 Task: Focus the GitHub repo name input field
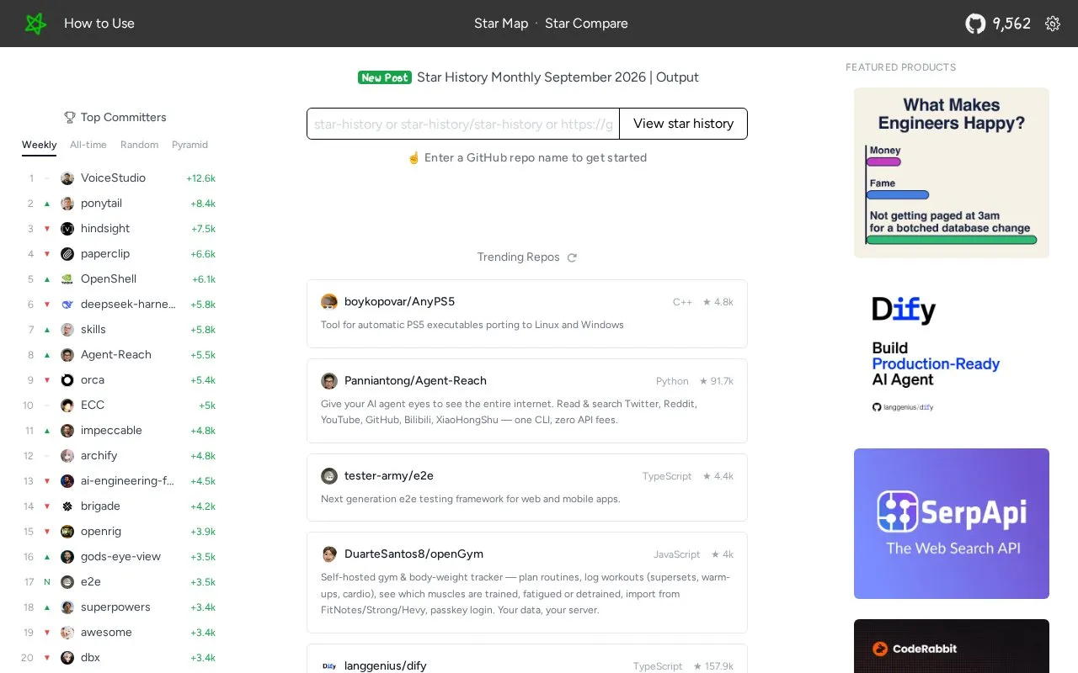[463, 124]
